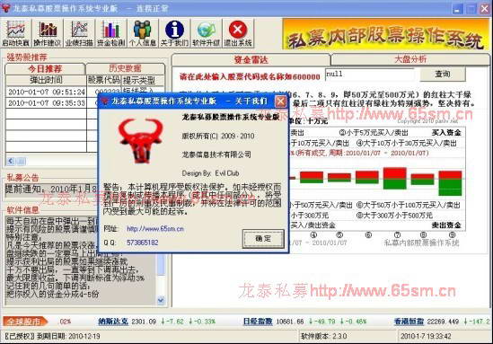Click the 全球股市 ticker label
493x344 pixels.
[24, 322]
